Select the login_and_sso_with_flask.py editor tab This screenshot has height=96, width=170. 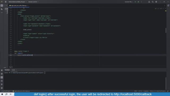tap(19, 5)
